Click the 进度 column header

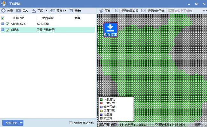(x=77, y=18)
